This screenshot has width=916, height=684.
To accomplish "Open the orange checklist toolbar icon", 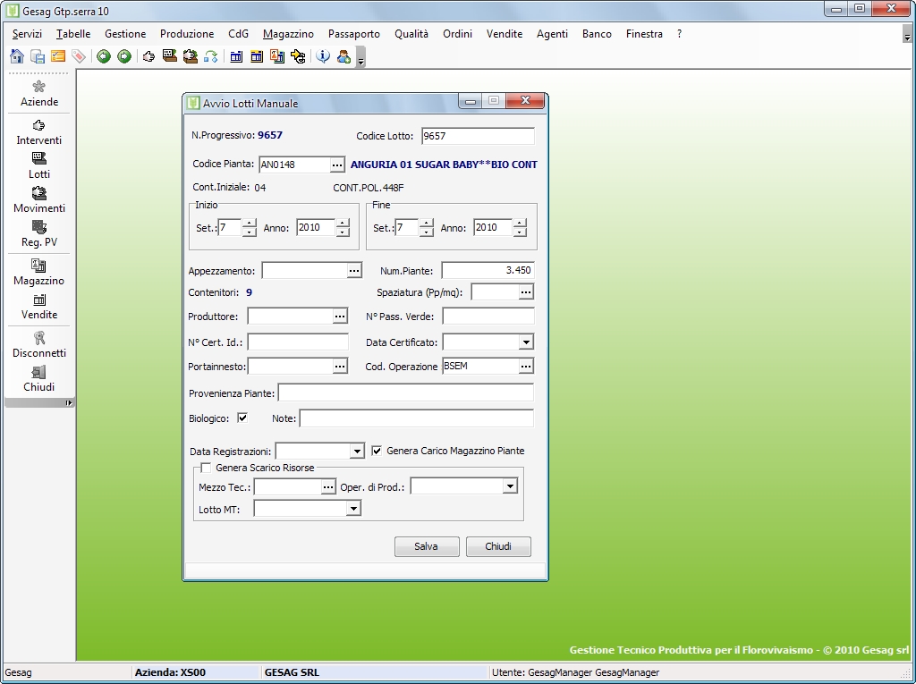I will coord(58,56).
